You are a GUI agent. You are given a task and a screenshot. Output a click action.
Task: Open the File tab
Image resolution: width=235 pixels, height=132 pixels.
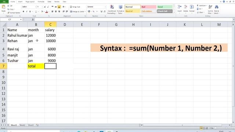(x=4, y=1)
